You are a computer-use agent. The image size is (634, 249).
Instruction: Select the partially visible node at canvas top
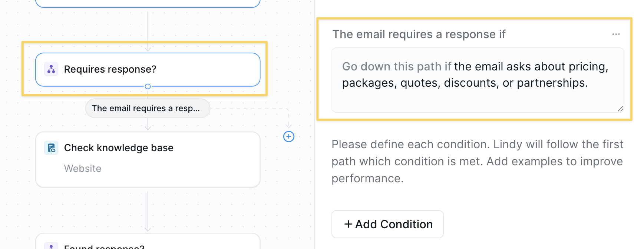148,3
